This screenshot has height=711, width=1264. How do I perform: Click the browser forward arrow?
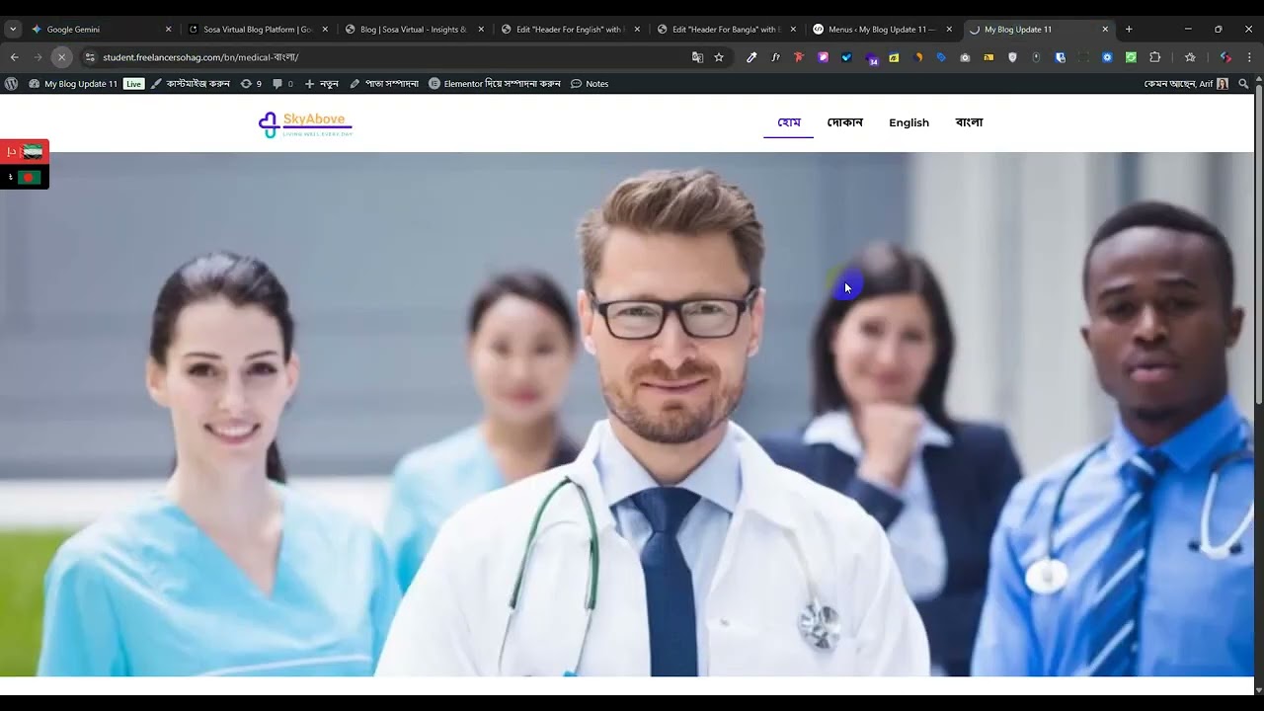tap(38, 57)
